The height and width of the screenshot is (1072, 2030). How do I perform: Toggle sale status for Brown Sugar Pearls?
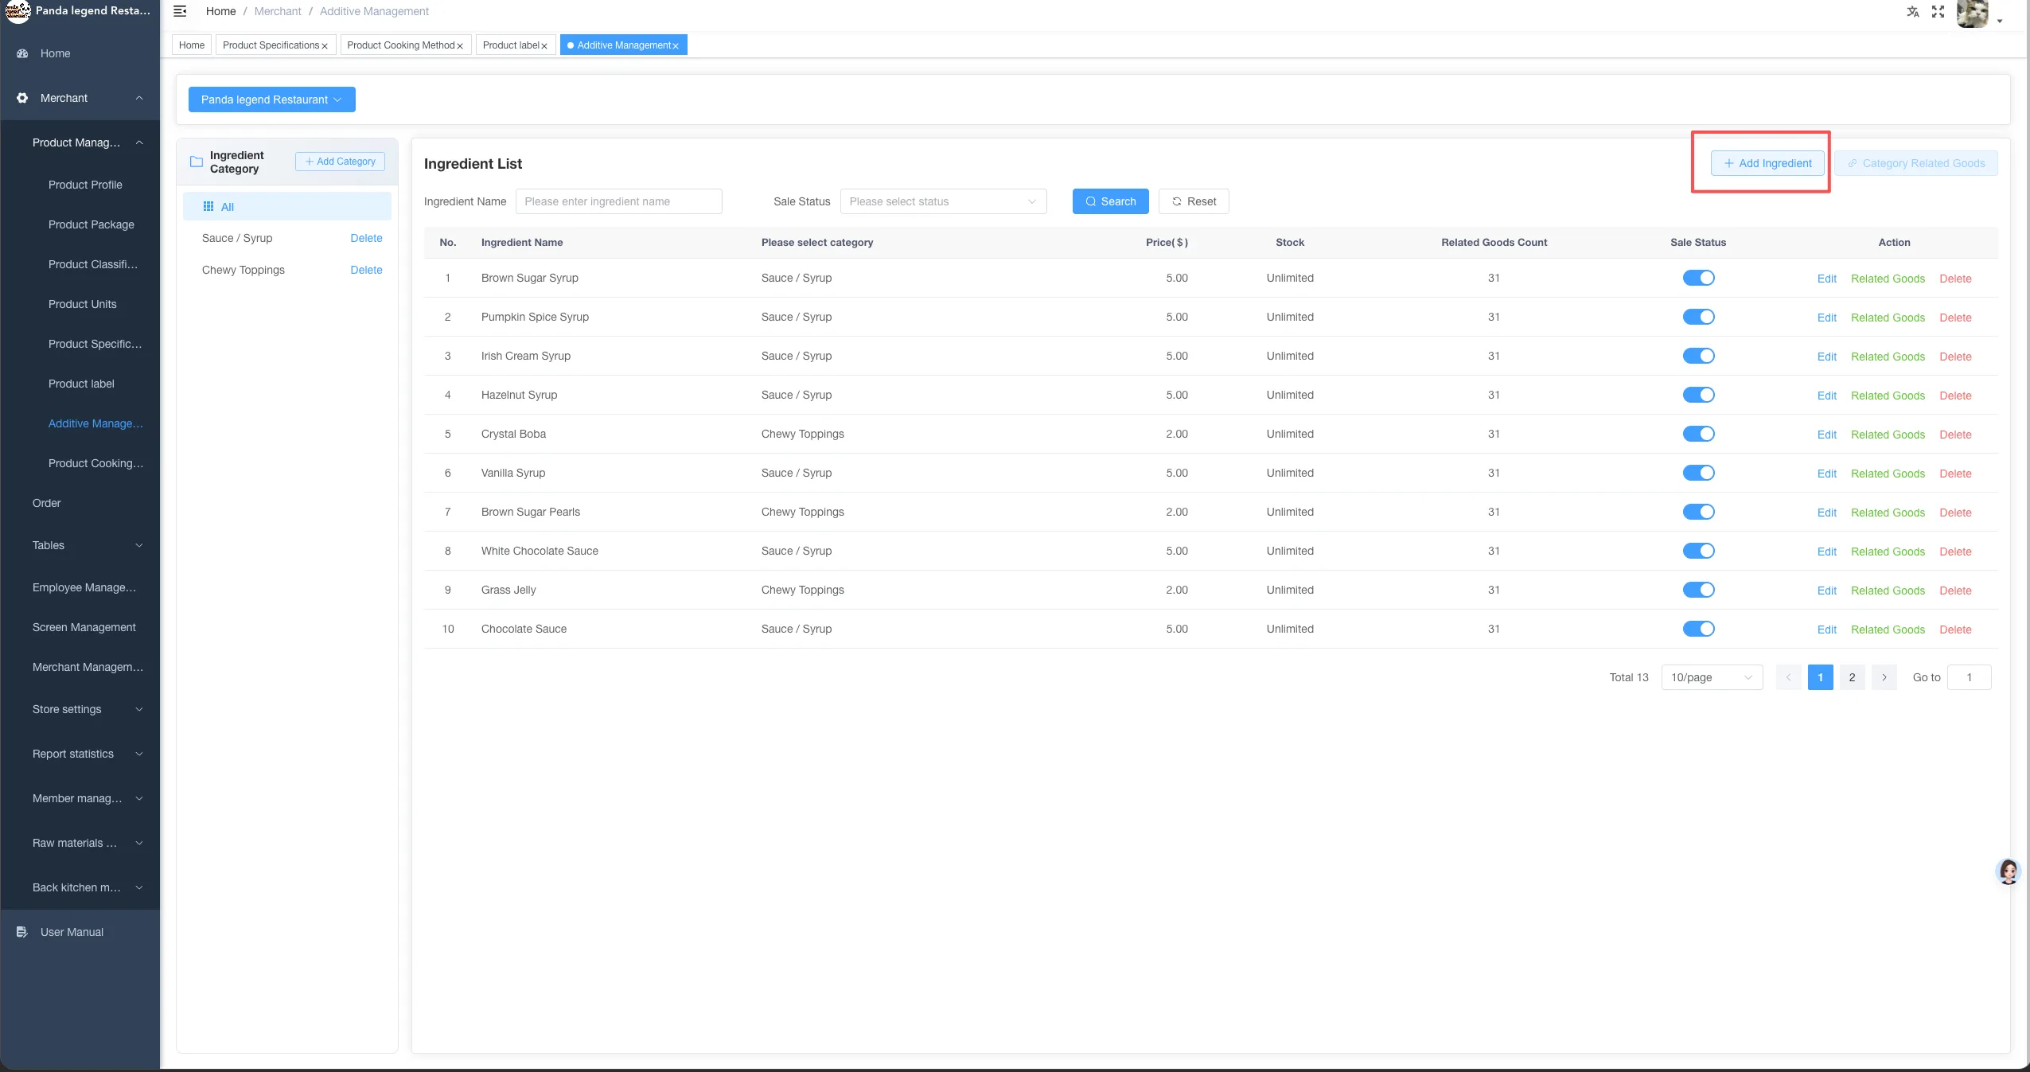[x=1698, y=512]
